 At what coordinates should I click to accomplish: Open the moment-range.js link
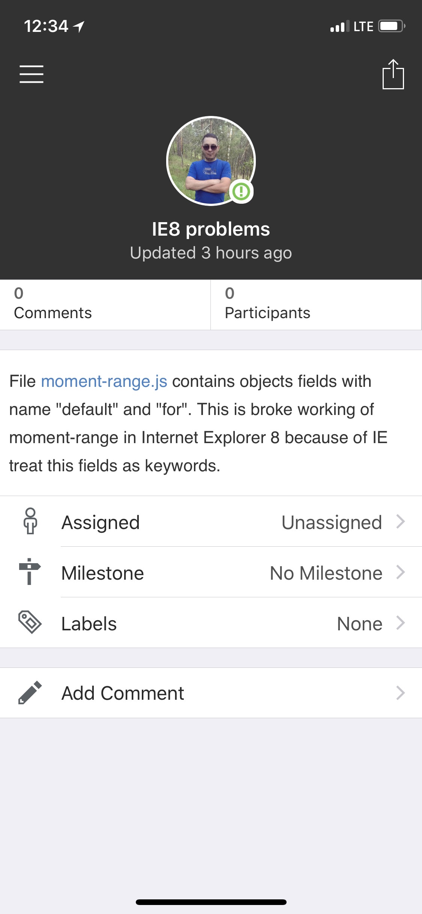click(104, 381)
